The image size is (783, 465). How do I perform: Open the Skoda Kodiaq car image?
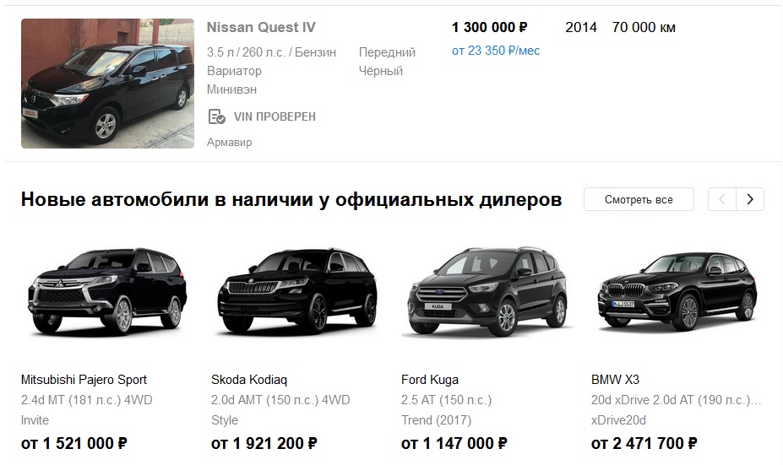pyautogui.click(x=297, y=291)
